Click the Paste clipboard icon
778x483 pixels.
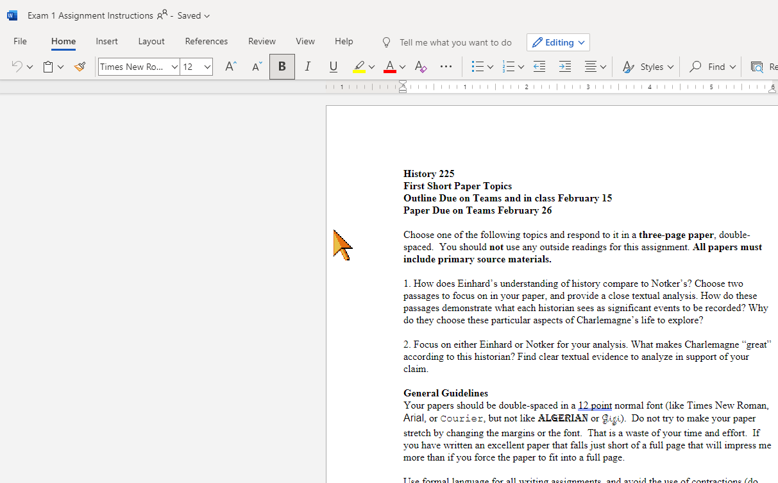pyautogui.click(x=48, y=67)
